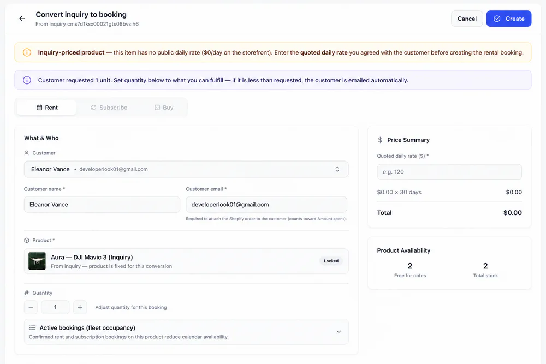Click the Locked badge on the product

pyautogui.click(x=331, y=261)
